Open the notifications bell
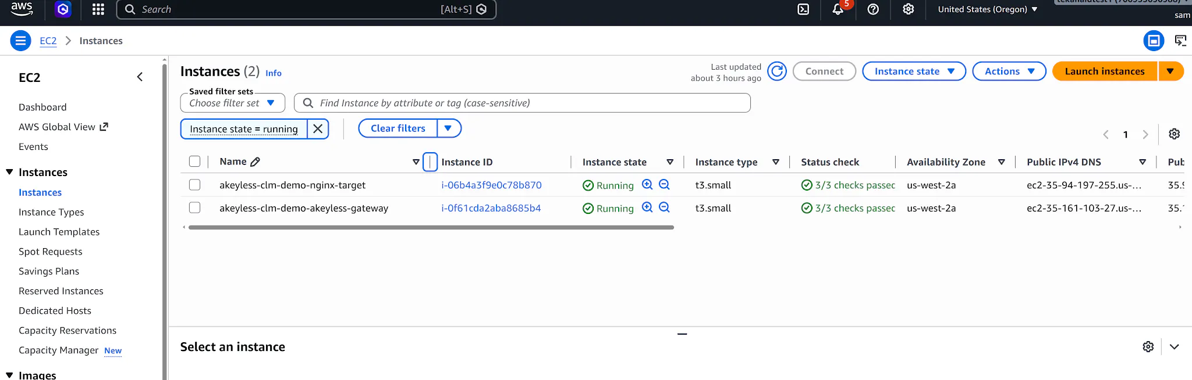The height and width of the screenshot is (380, 1192). click(838, 9)
